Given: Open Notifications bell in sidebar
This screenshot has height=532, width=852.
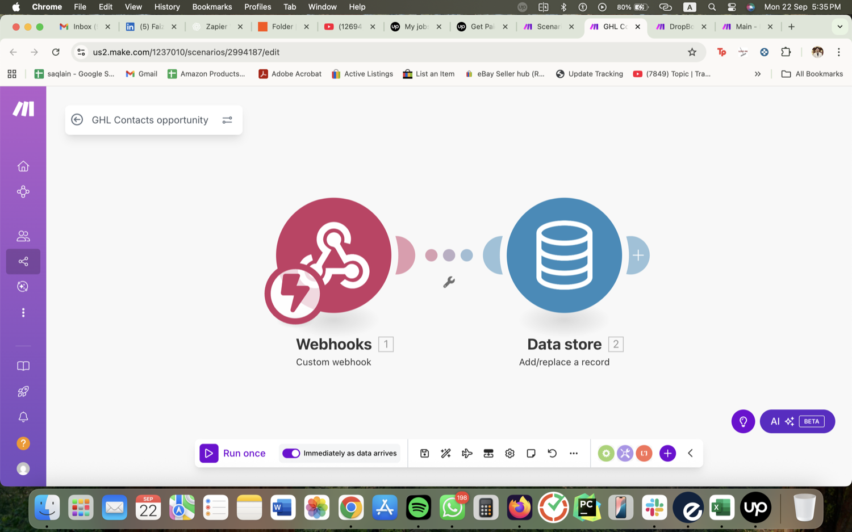Looking at the screenshot, I should (23, 417).
